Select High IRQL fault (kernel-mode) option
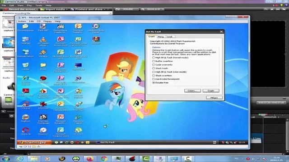289x162 pixels. (x=154, y=58)
